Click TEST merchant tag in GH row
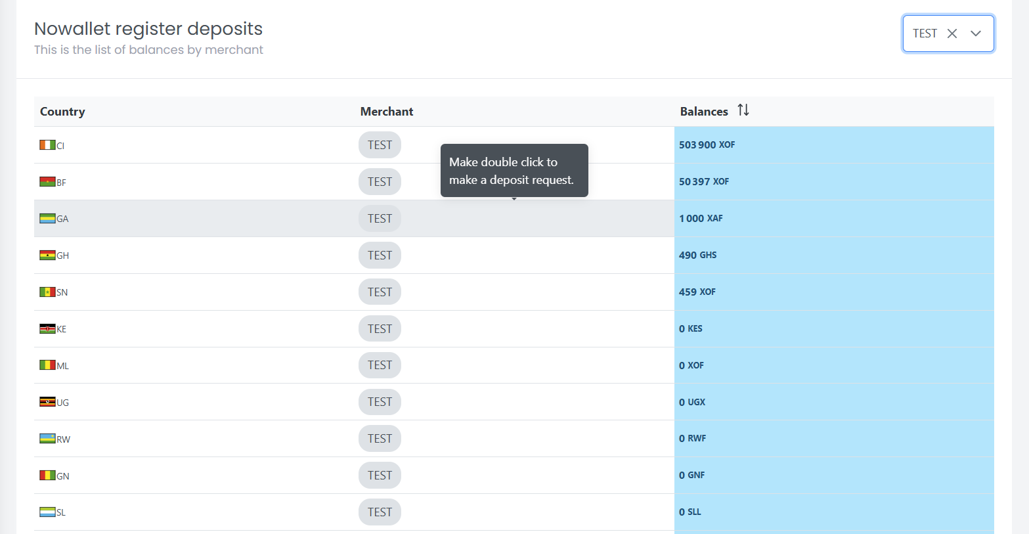1029x534 pixels. point(380,256)
